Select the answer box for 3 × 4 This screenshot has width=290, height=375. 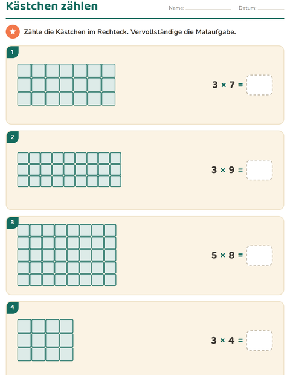[x=259, y=341]
